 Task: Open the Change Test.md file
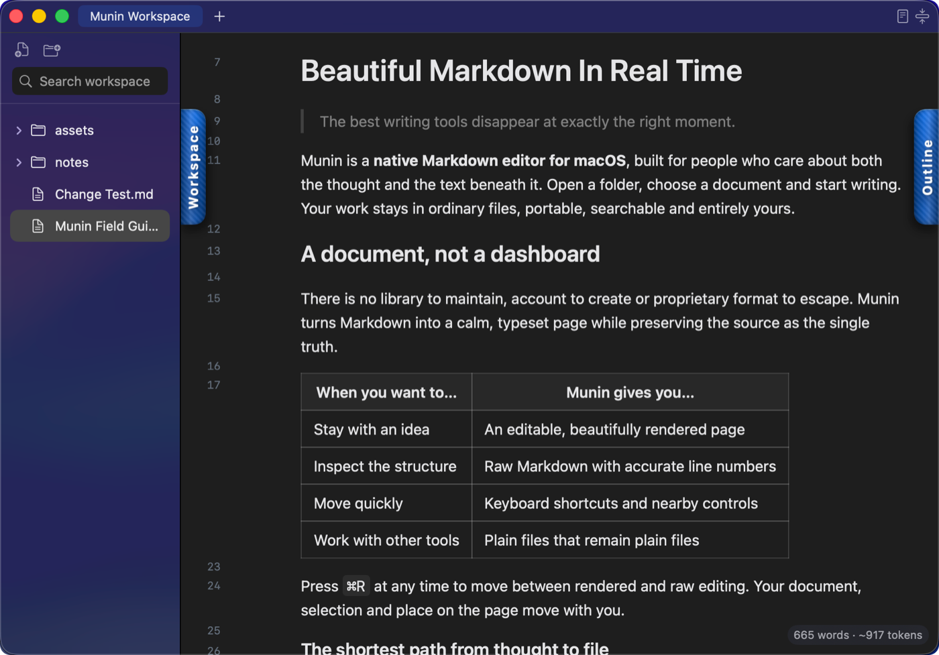tap(90, 194)
